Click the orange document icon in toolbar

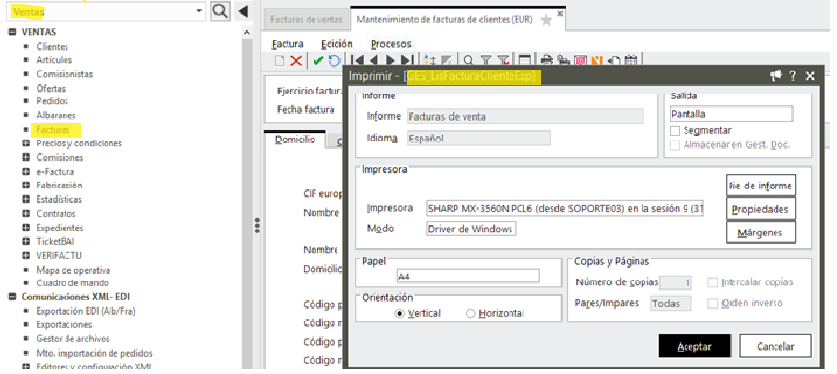pyautogui.click(x=598, y=60)
